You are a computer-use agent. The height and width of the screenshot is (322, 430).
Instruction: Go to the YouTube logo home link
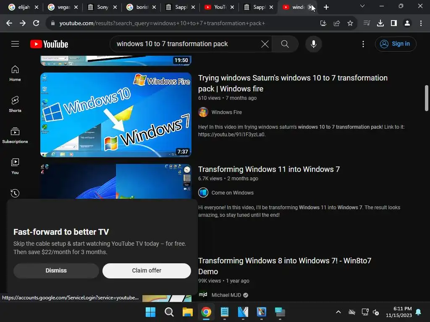tap(49, 44)
